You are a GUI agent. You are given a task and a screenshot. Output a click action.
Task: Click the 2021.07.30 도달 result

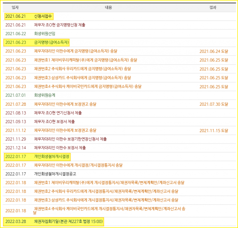pos(214,104)
